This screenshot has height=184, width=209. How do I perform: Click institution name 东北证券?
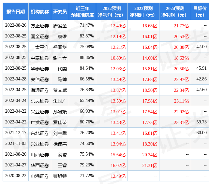(x=40, y=134)
